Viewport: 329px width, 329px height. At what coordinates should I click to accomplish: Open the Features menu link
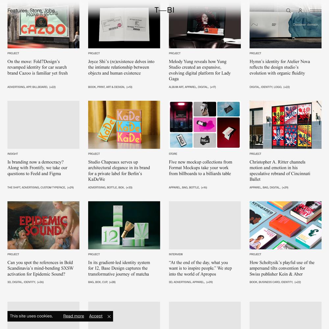[x=18, y=11]
